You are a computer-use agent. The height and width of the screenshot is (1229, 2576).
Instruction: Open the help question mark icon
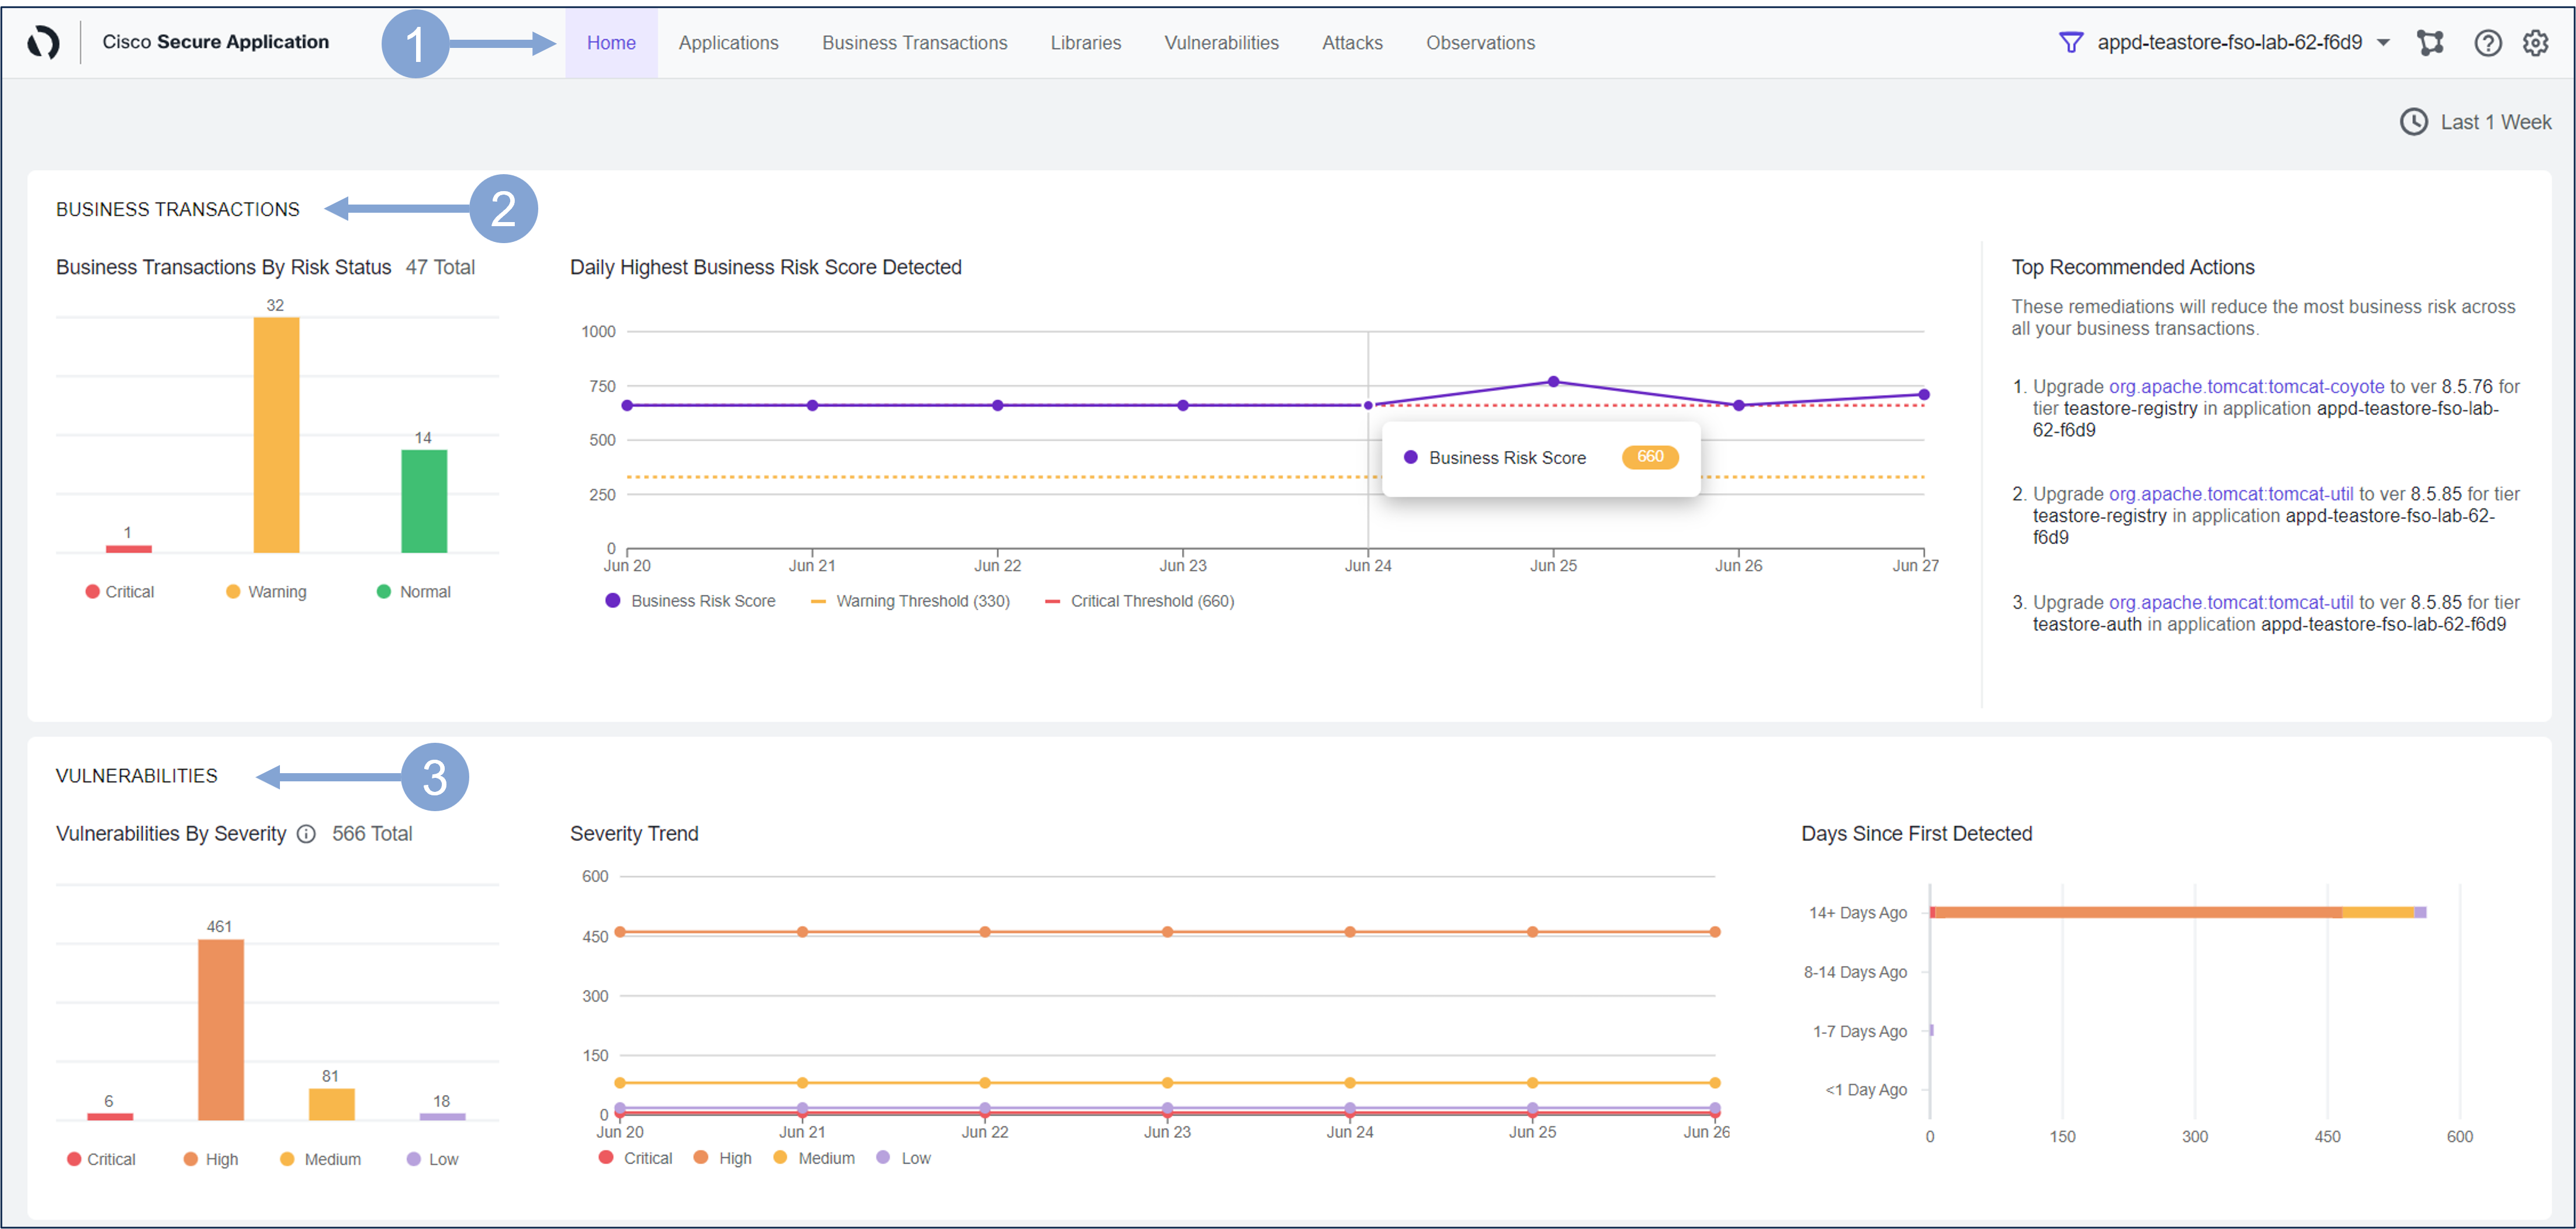tap(2487, 42)
